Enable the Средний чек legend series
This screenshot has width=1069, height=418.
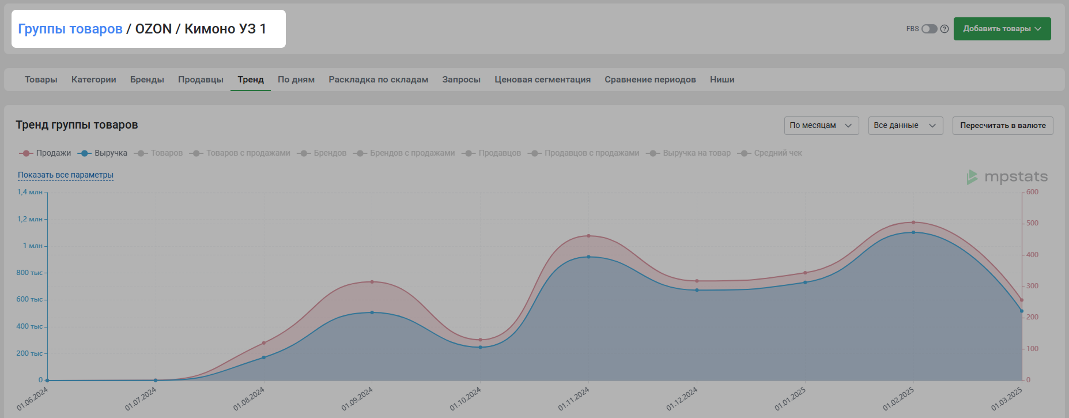(x=770, y=153)
